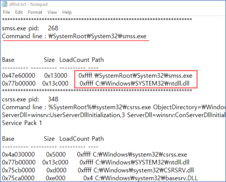Click base address '0x75ca0000'
Viewport: 226px width, 182px height.
click(18, 178)
